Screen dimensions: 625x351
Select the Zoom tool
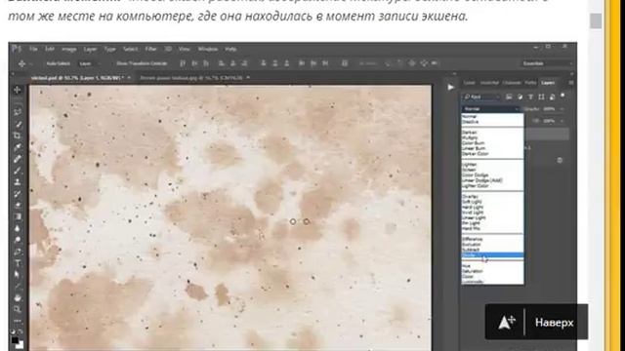(x=18, y=309)
